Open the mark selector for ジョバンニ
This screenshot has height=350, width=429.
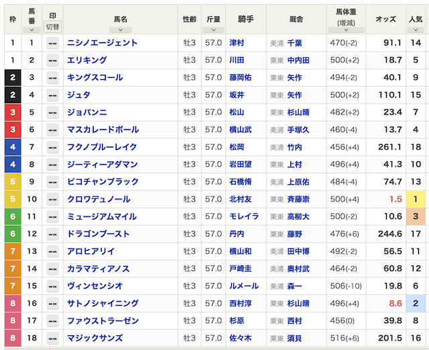52,113
